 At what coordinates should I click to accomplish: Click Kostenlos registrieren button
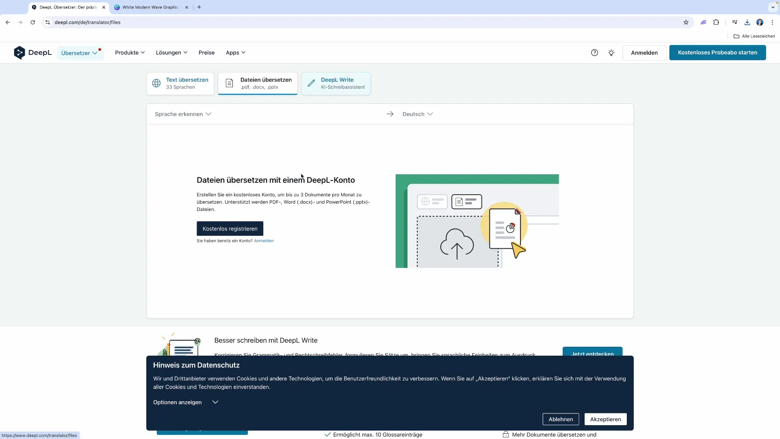pos(230,229)
